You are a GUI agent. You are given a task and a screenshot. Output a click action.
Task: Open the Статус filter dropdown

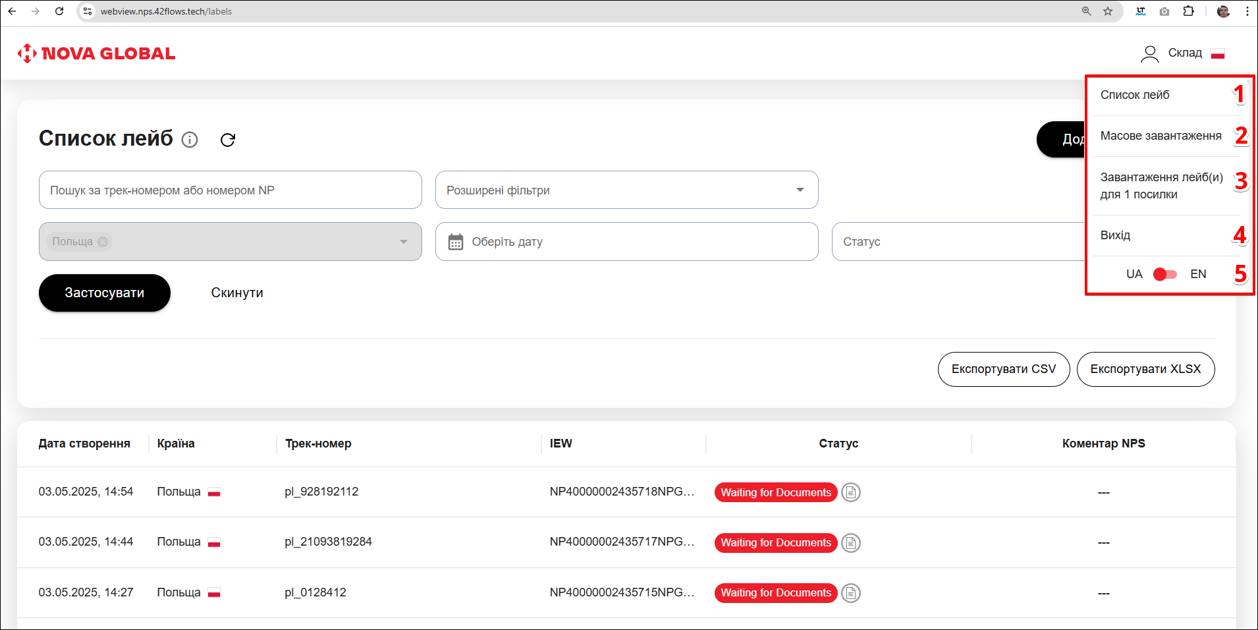pyautogui.click(x=955, y=242)
